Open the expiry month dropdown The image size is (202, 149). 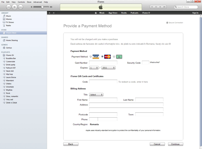click(x=94, y=68)
